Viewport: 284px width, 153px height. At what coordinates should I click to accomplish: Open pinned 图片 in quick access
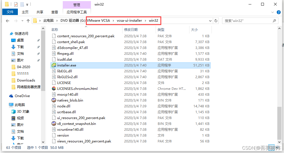tap(20, 60)
